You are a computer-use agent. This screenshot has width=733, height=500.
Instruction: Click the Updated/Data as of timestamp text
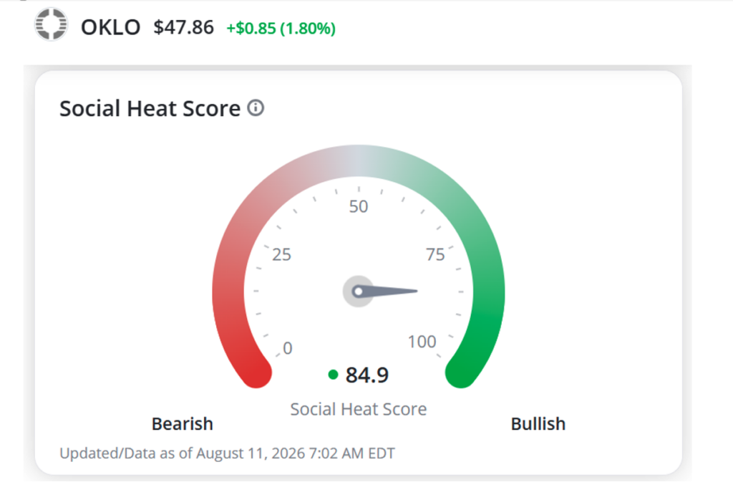[227, 453]
